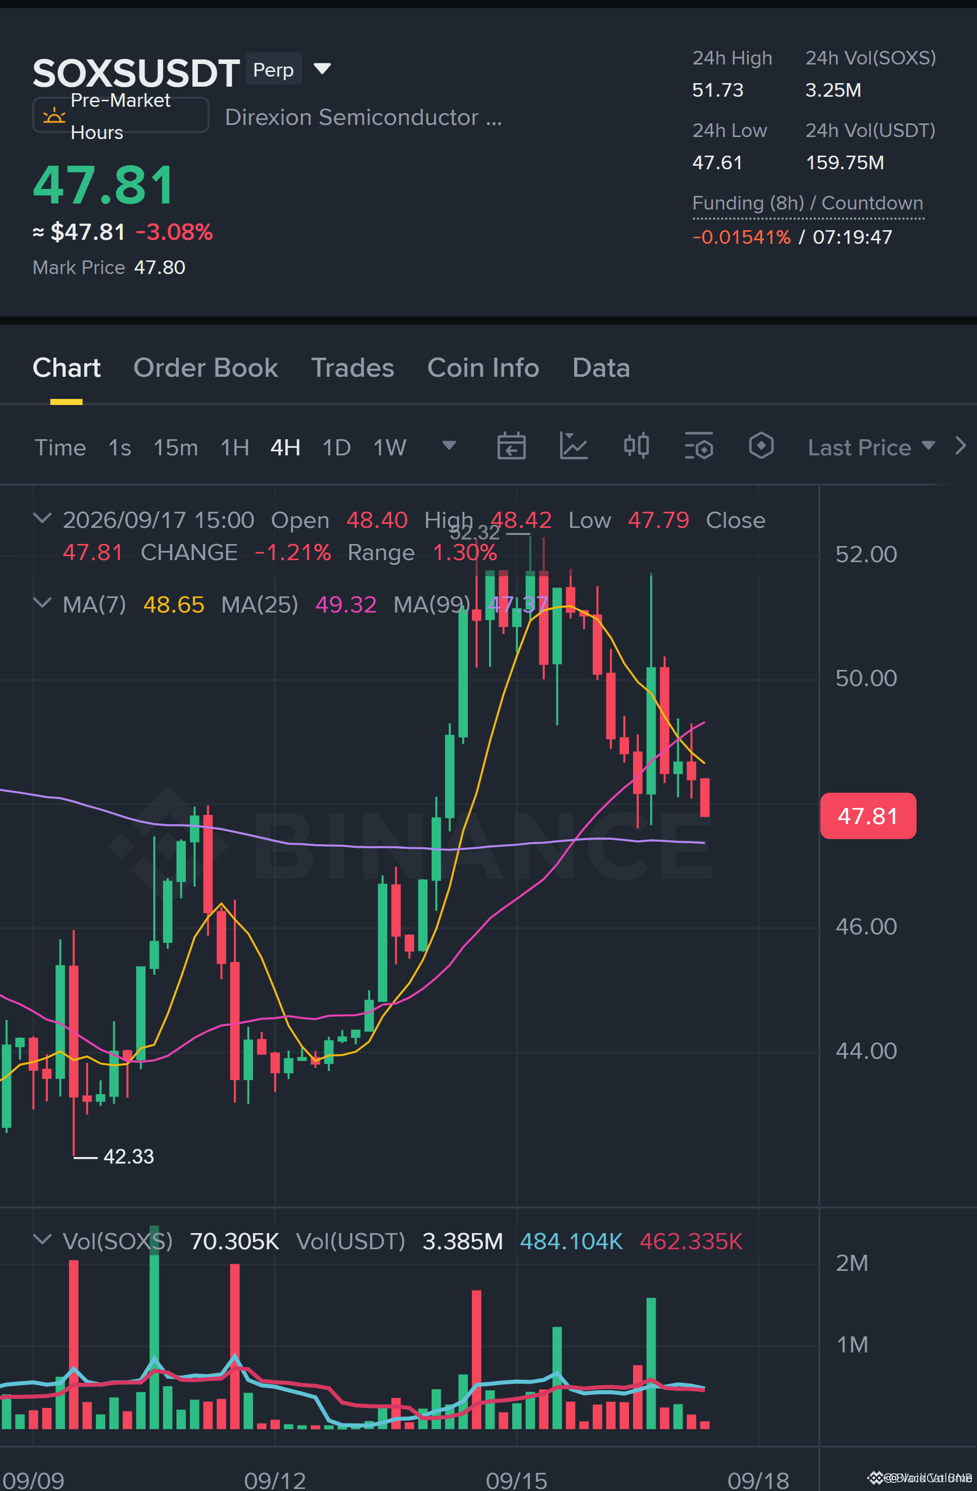Viewport: 977px width, 1491px height.
Task: Open the calendar date jump icon
Action: (511, 447)
